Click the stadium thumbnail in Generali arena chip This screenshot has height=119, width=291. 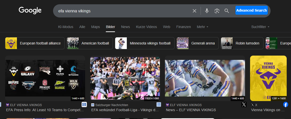(183, 43)
